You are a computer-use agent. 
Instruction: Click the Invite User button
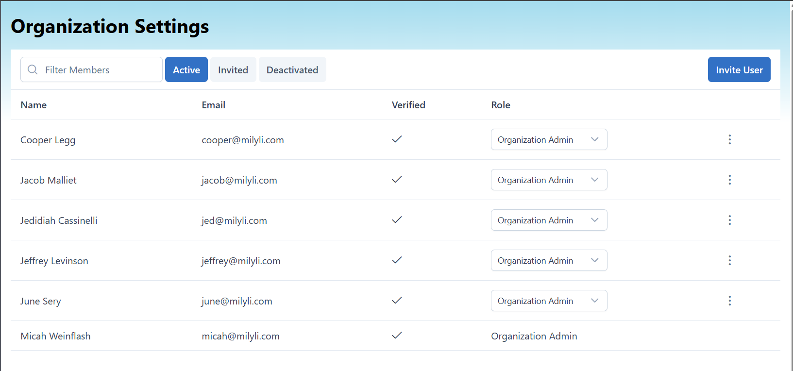[739, 69]
